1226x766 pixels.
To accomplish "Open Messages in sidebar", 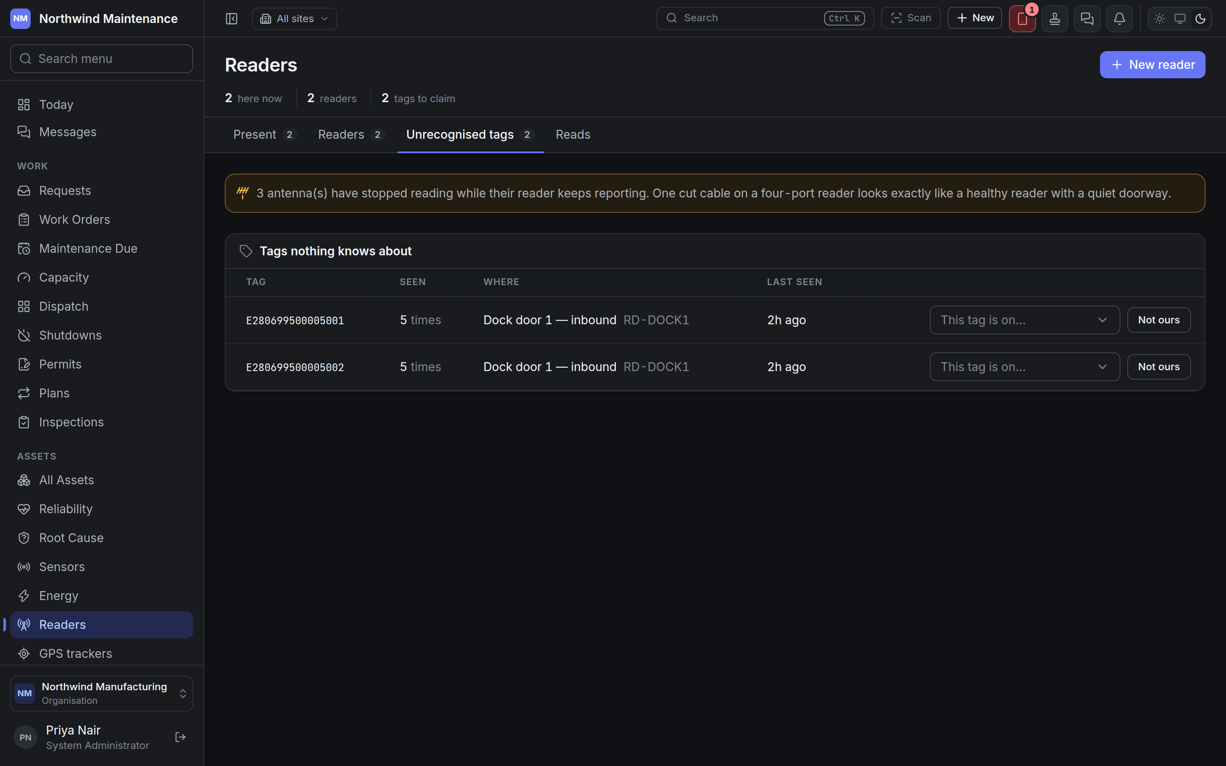I will [x=102, y=132].
